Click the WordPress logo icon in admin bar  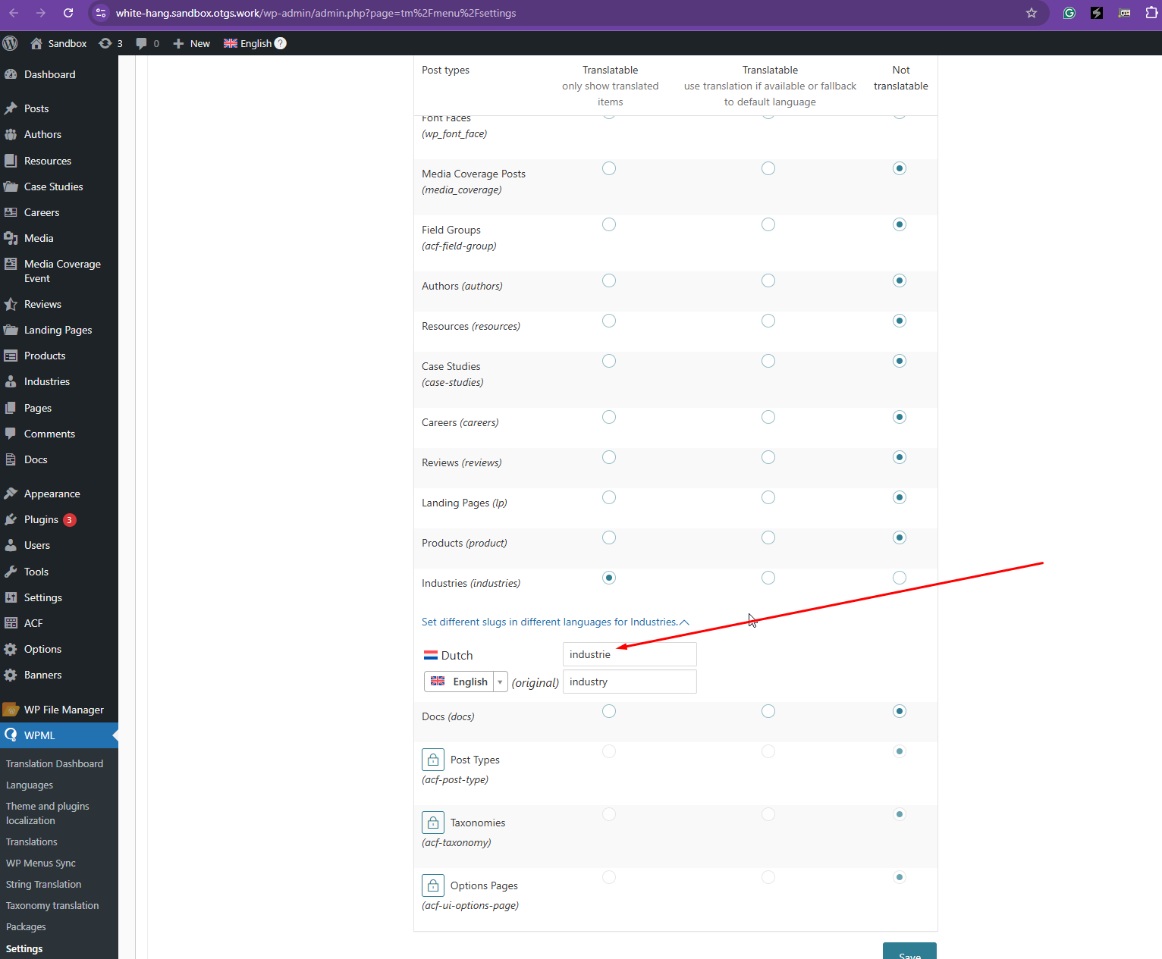click(x=11, y=43)
